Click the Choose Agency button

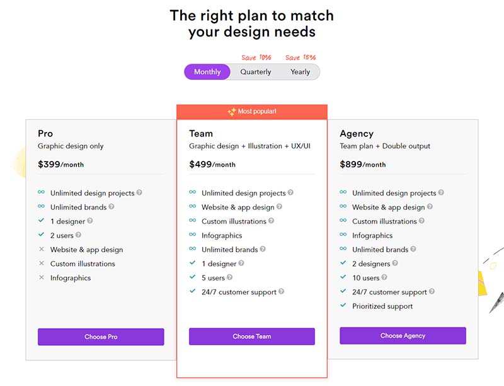(x=403, y=336)
